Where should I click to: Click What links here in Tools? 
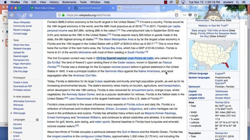[21, 45]
